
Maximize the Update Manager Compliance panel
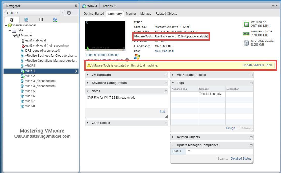click(x=251, y=145)
